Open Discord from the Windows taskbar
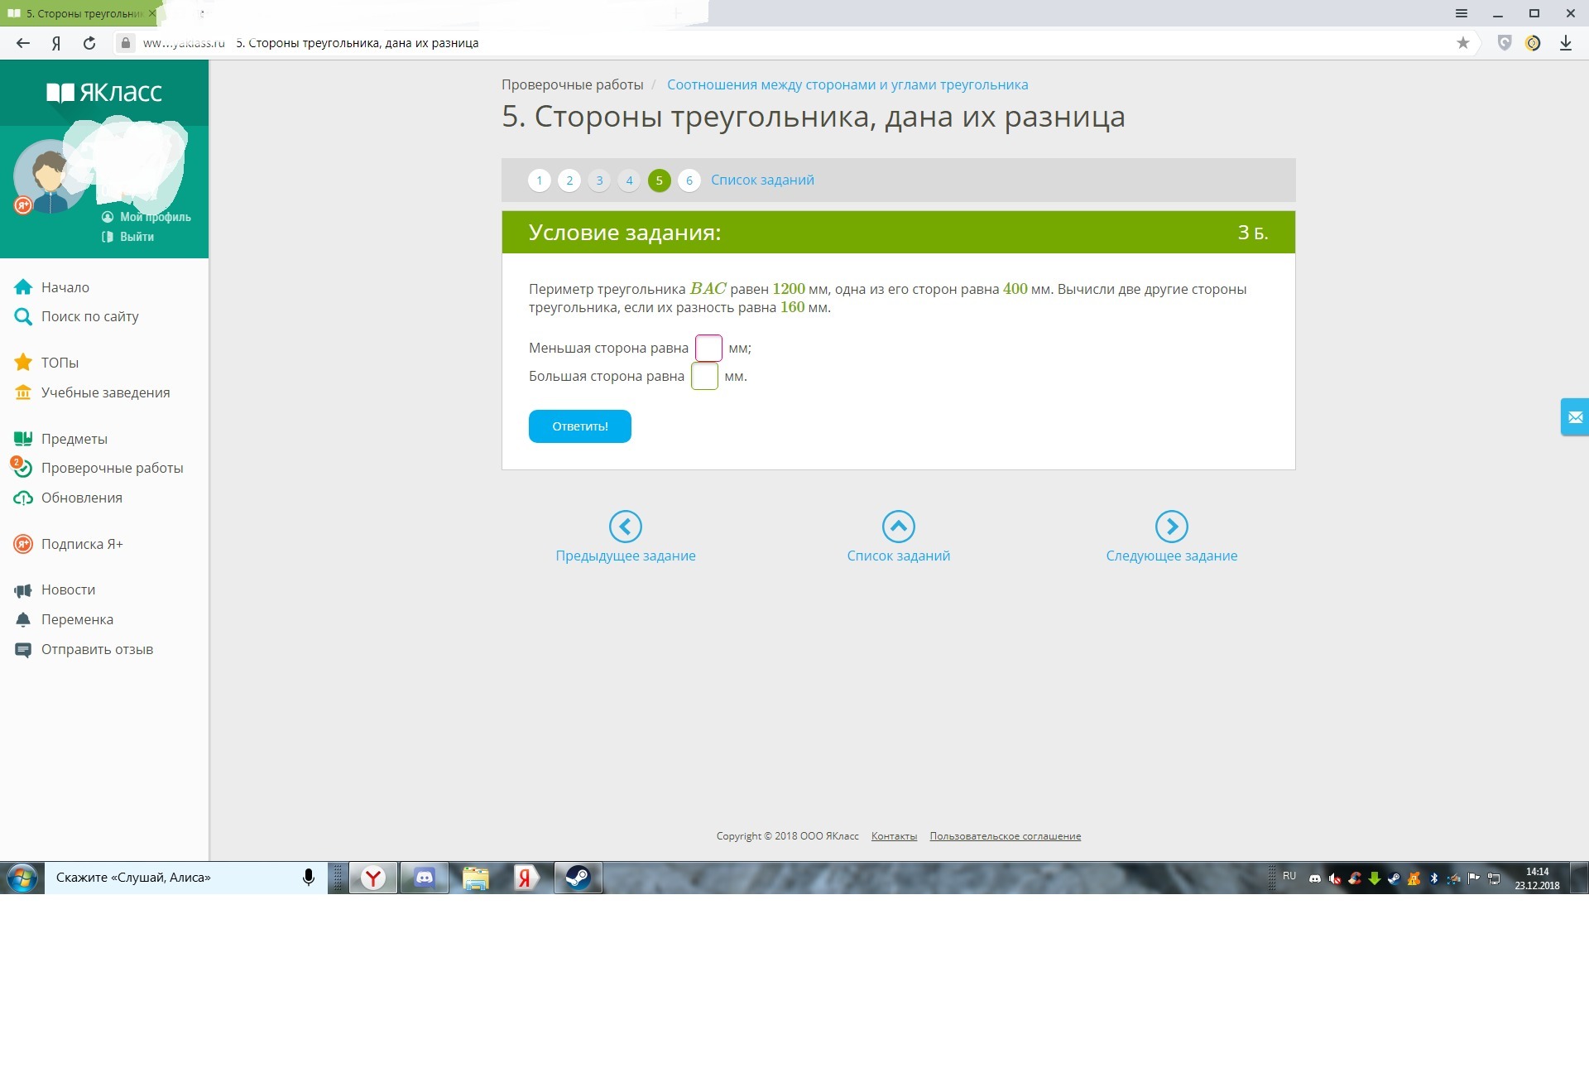This screenshot has height=1073, width=1589. pyautogui.click(x=424, y=878)
